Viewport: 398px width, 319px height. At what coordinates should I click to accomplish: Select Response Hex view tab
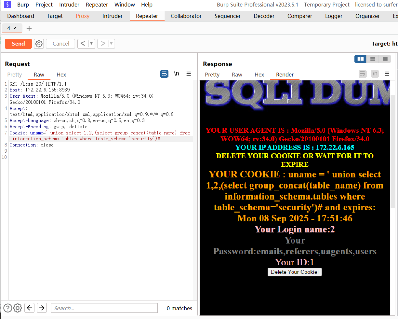tap(259, 75)
